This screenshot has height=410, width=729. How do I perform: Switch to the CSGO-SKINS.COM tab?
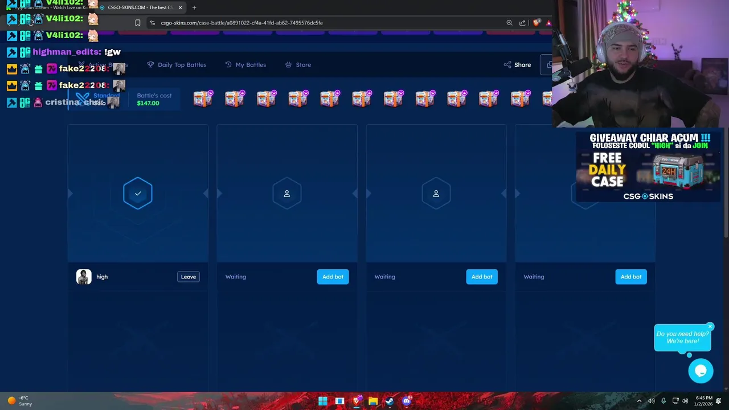click(140, 7)
